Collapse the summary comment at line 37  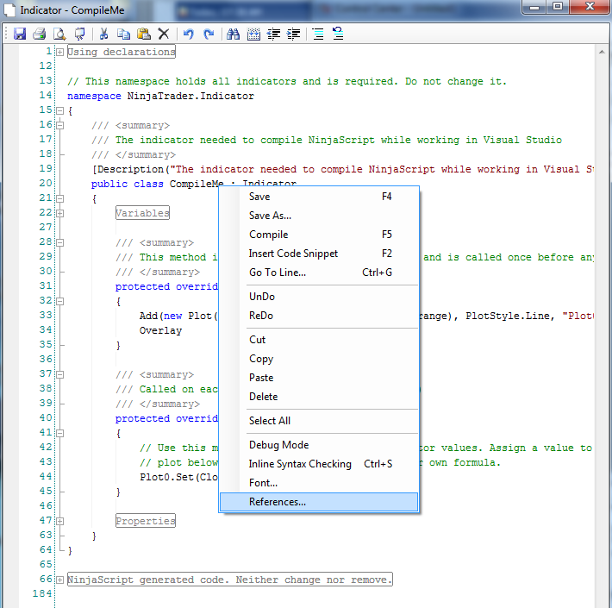(x=59, y=374)
